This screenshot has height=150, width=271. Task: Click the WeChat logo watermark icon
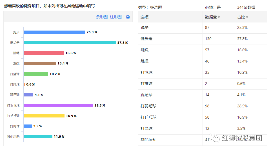tap(216, 138)
